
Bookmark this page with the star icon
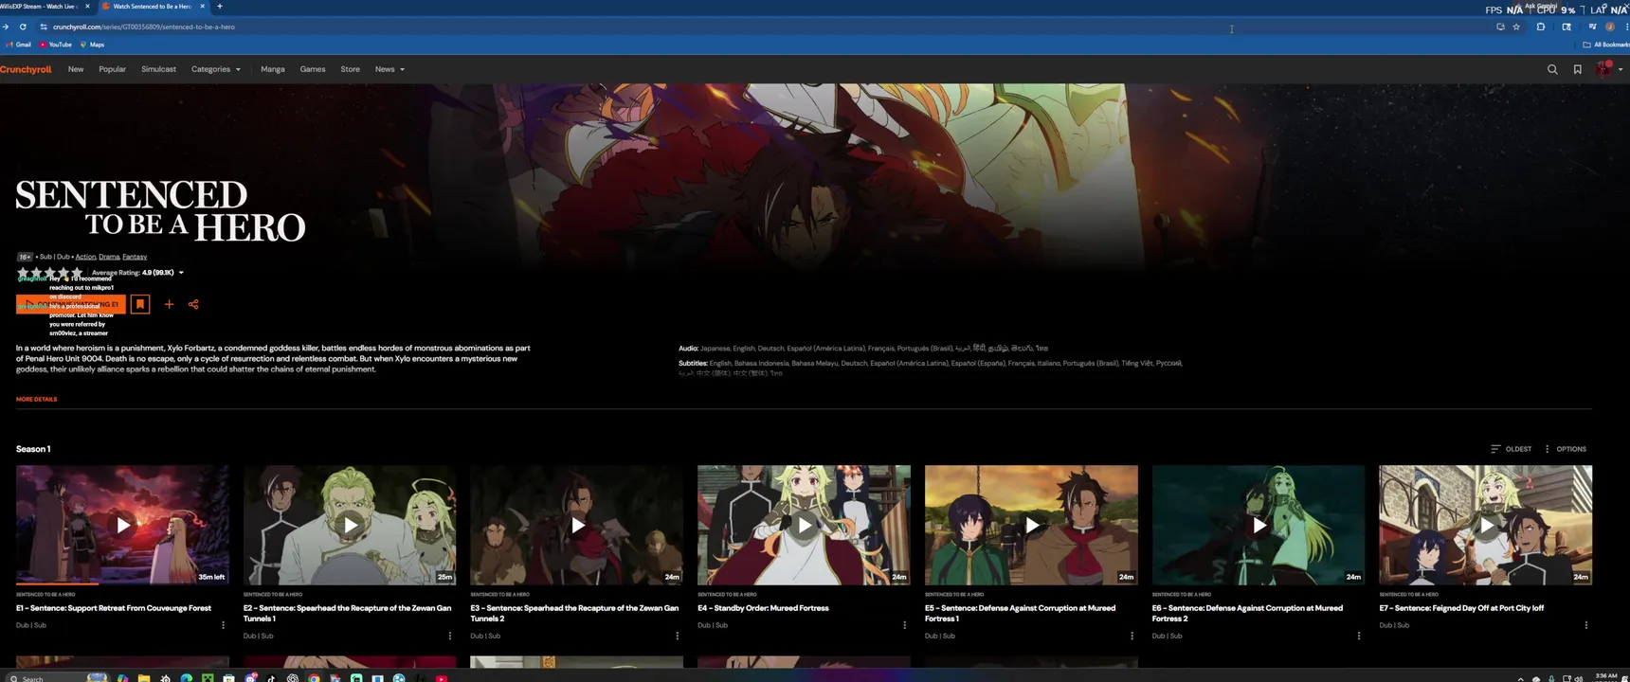(x=1516, y=27)
